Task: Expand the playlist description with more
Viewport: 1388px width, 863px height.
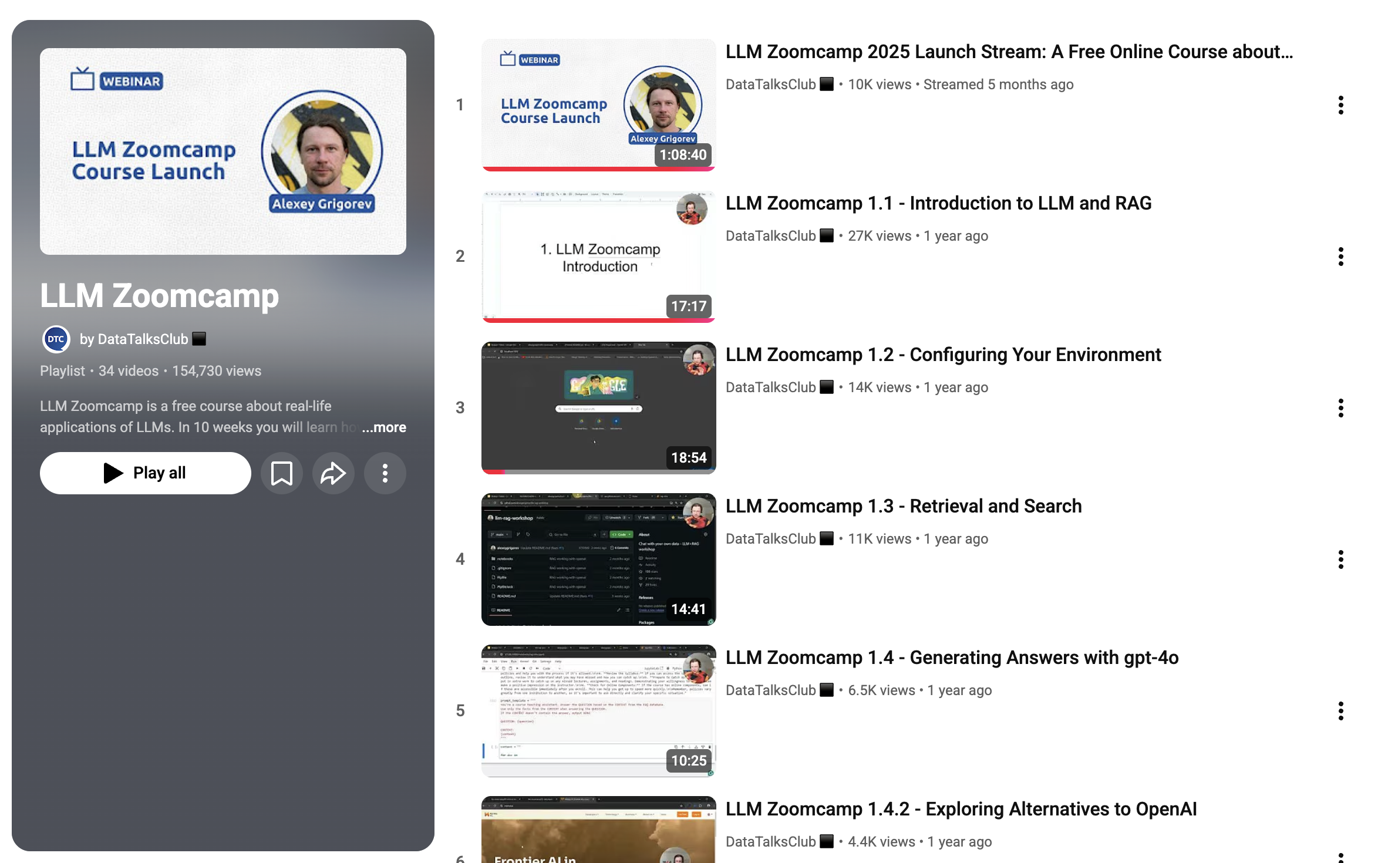Action: coord(384,427)
